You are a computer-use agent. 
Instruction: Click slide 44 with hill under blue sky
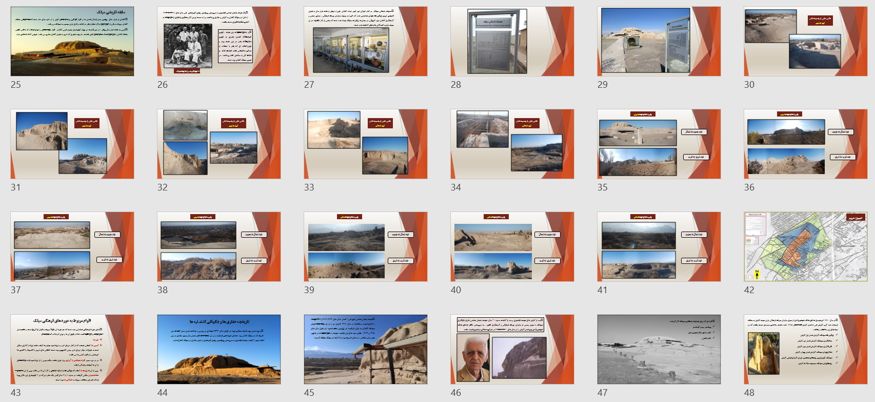pos(219,350)
